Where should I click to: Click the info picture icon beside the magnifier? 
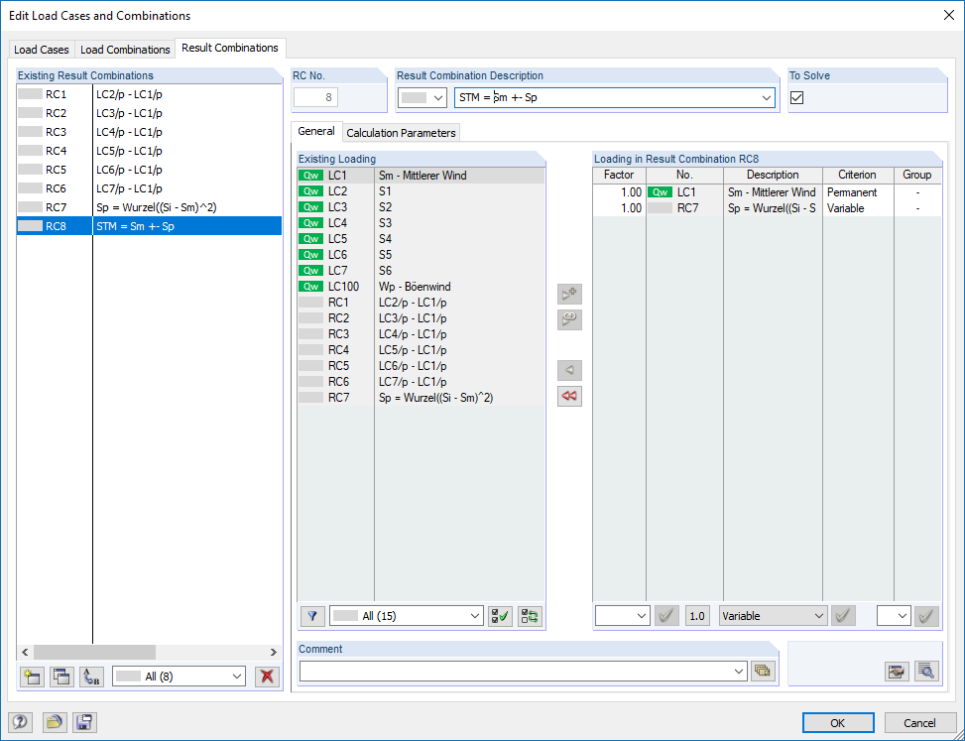coord(897,671)
